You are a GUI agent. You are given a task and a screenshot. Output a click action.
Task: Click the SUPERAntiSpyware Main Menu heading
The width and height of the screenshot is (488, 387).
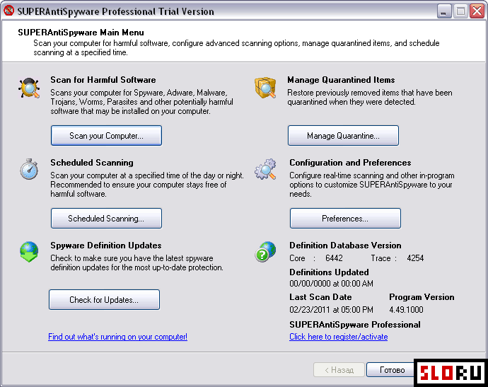[x=81, y=33]
